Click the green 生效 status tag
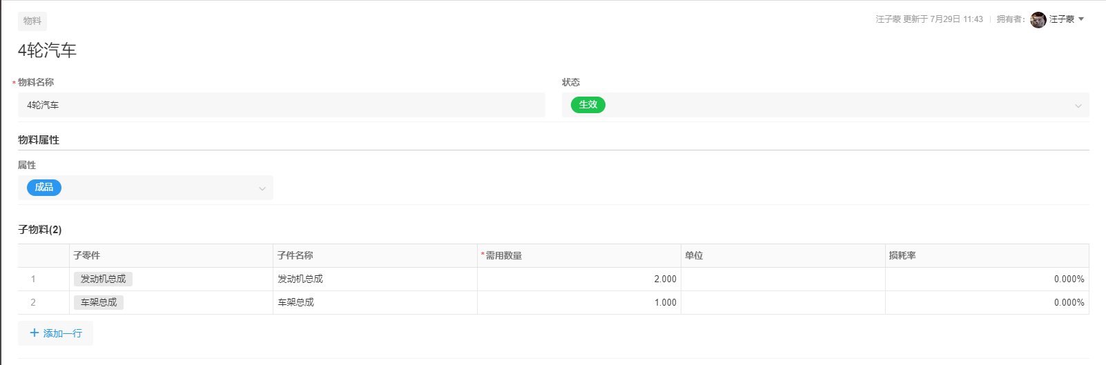The image size is (1106, 365). (588, 105)
